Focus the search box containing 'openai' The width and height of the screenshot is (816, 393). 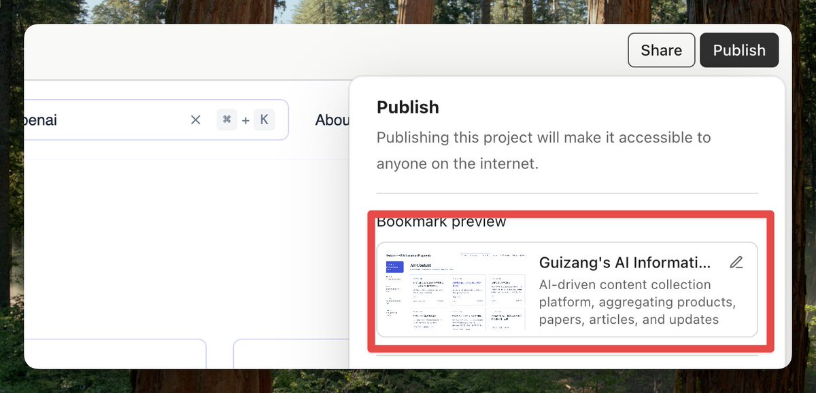point(156,120)
